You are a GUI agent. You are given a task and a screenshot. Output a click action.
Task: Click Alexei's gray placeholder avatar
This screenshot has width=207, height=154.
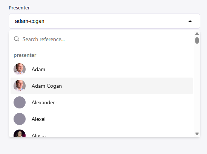tap(20, 119)
